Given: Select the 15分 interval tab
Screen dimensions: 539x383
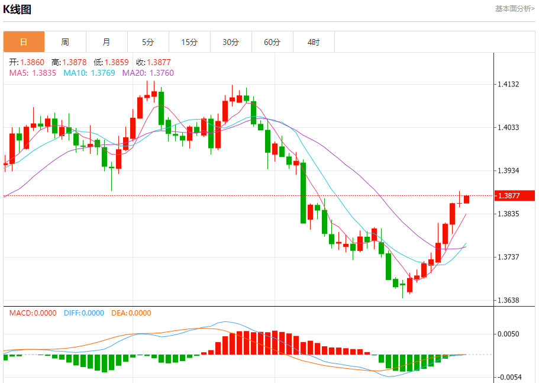Looking at the screenshot, I should pos(189,42).
